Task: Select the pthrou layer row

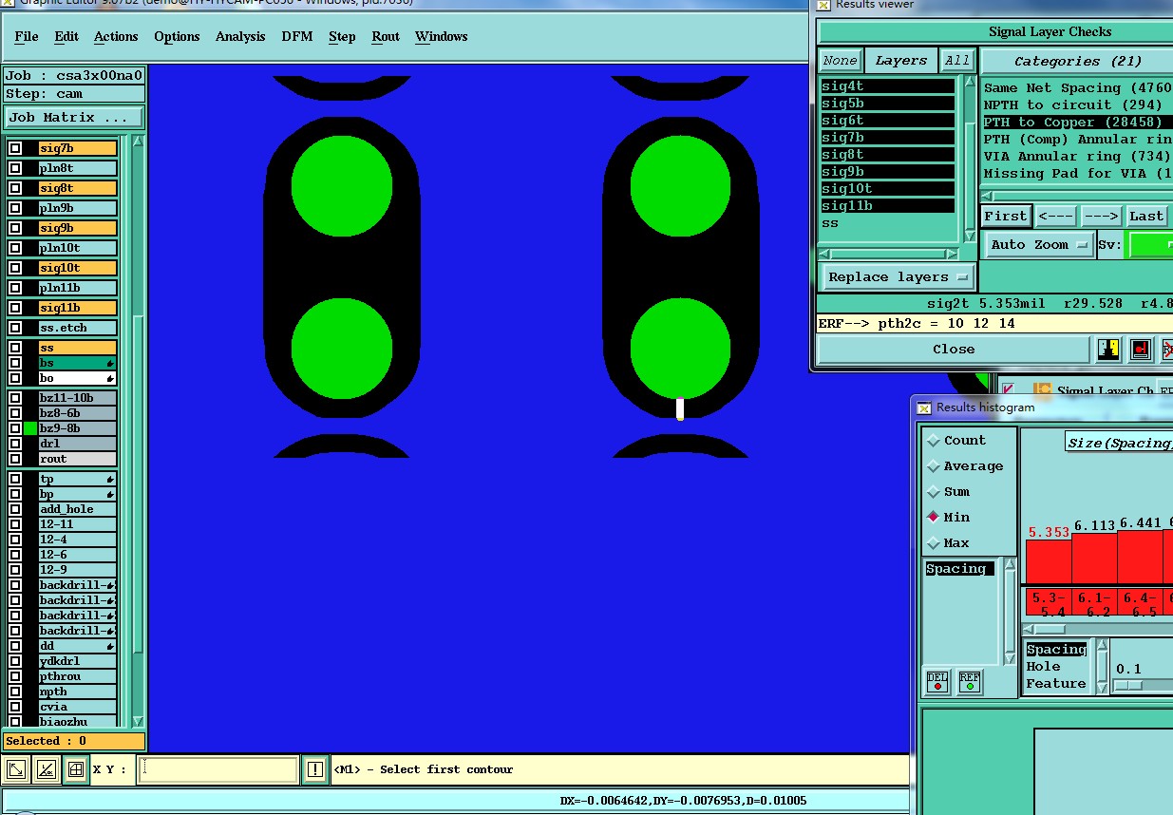Action: click(78, 676)
